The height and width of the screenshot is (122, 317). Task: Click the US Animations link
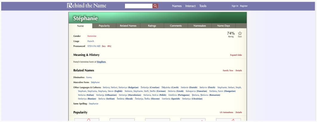(226, 112)
